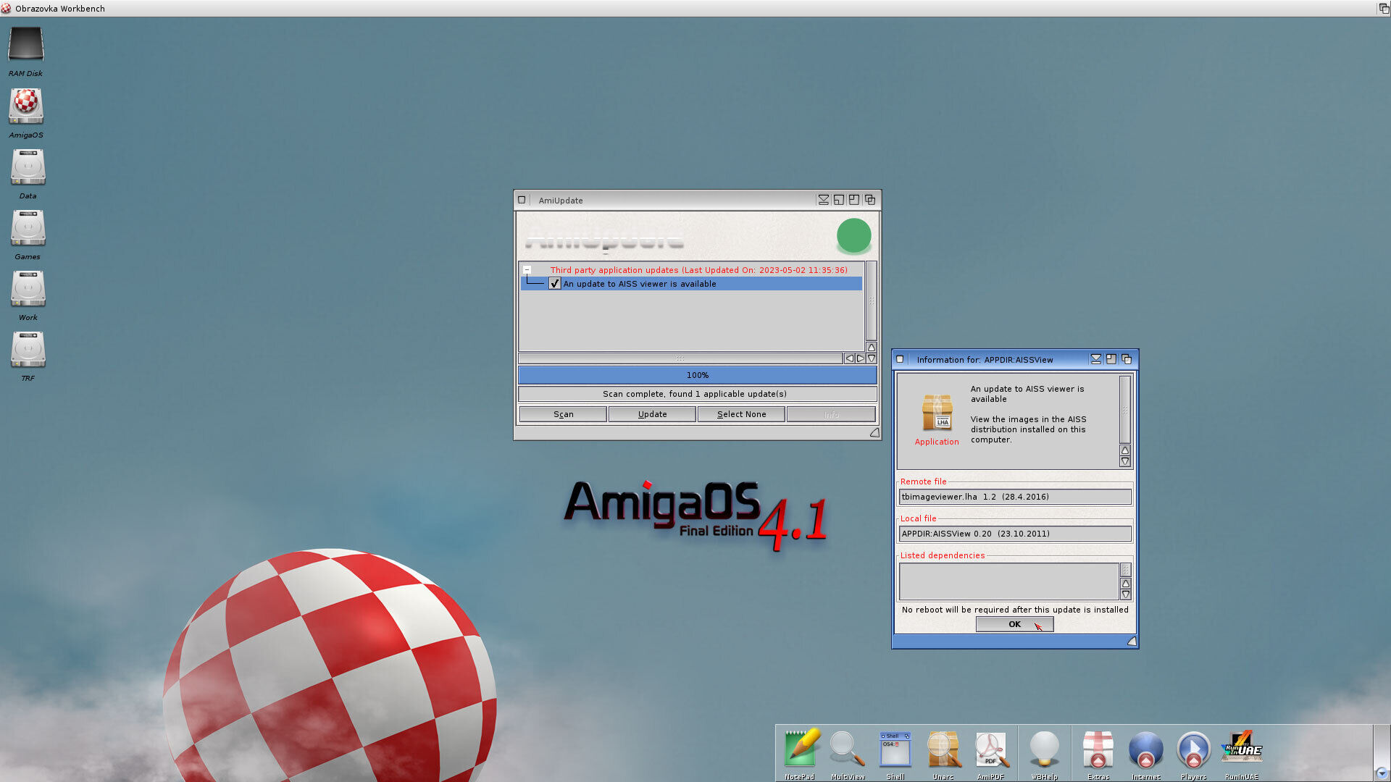This screenshot has width=1391, height=782.
Task: Click the Remote file text field
Action: [x=1014, y=497]
